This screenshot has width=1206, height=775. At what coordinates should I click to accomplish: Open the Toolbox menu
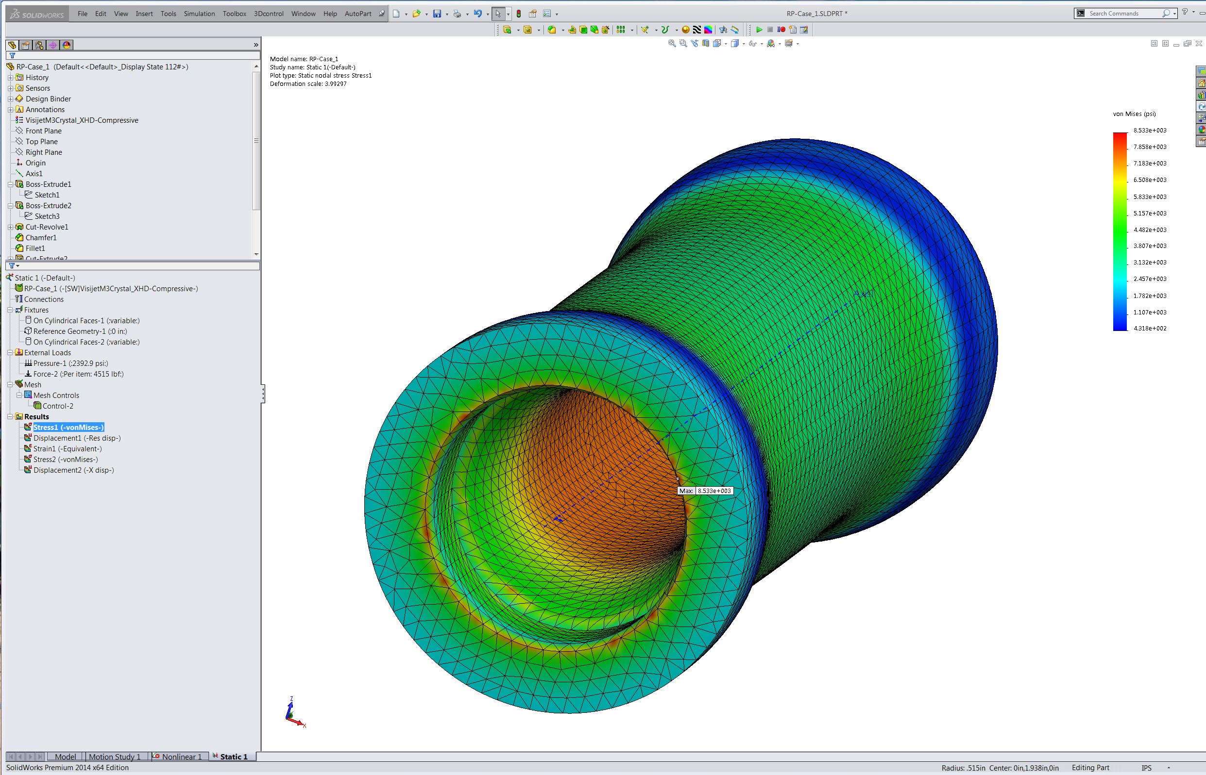click(235, 14)
